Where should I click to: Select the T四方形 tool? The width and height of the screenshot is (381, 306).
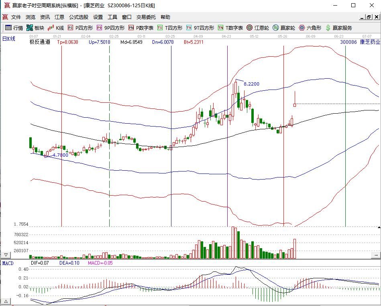click(x=170, y=28)
